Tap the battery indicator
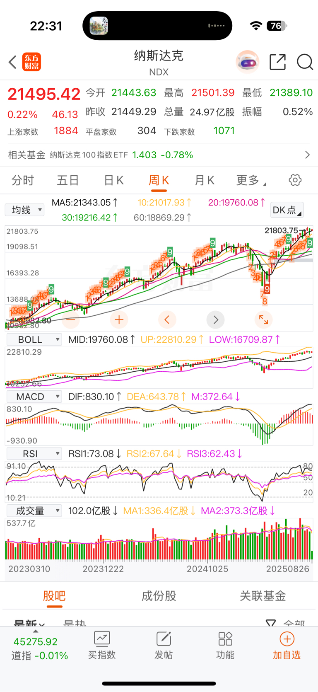The image size is (318, 692). (x=277, y=26)
